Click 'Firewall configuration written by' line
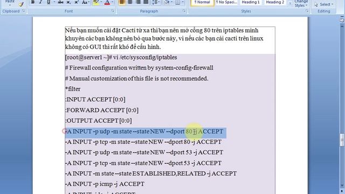The image size is (345, 194). click(139, 68)
